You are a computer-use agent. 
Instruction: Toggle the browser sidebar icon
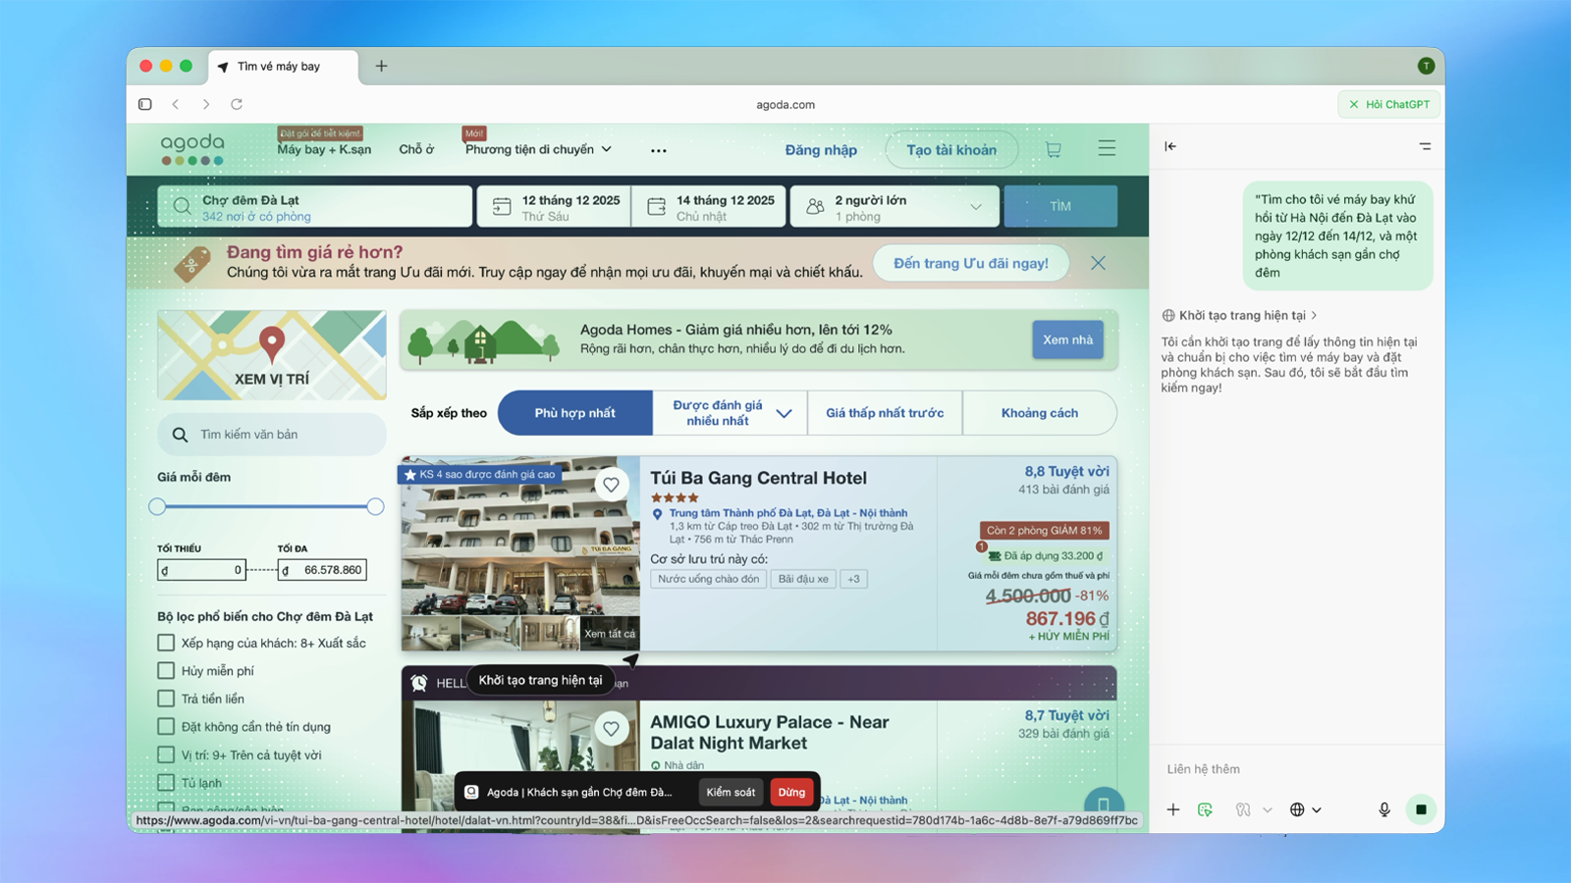[145, 104]
